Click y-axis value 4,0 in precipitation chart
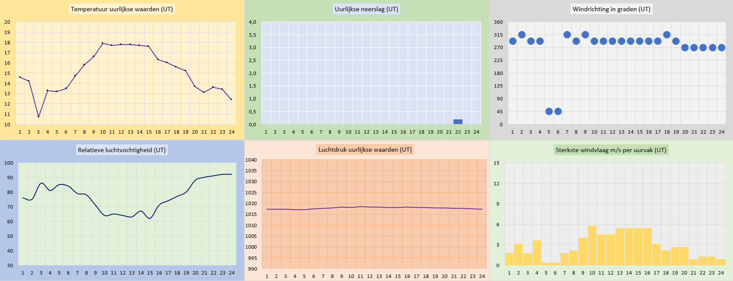Viewport: 733px width, 281px height. click(x=252, y=22)
